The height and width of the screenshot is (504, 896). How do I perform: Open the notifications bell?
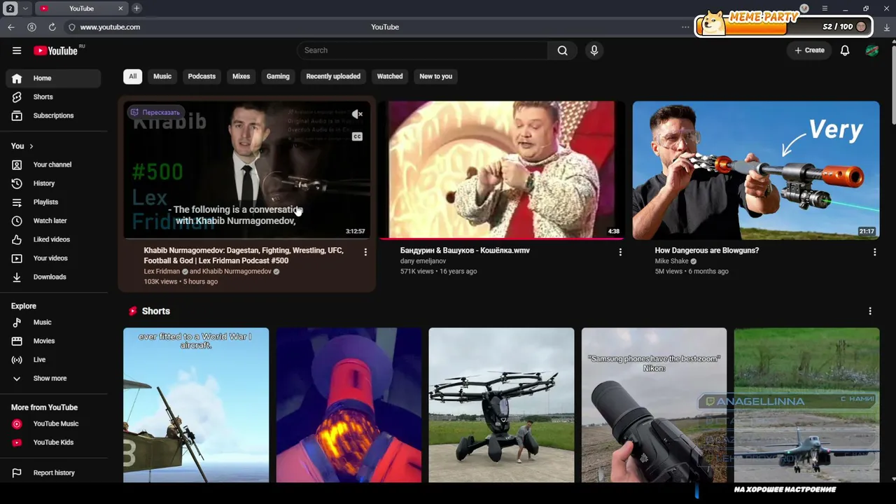(845, 50)
